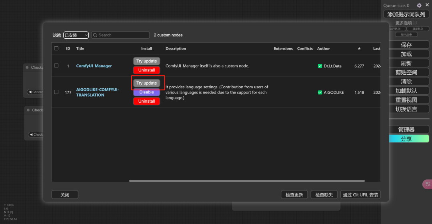Click the '2 custom nodes' count text
Image resolution: width=432 pixels, height=224 pixels.
168,35
